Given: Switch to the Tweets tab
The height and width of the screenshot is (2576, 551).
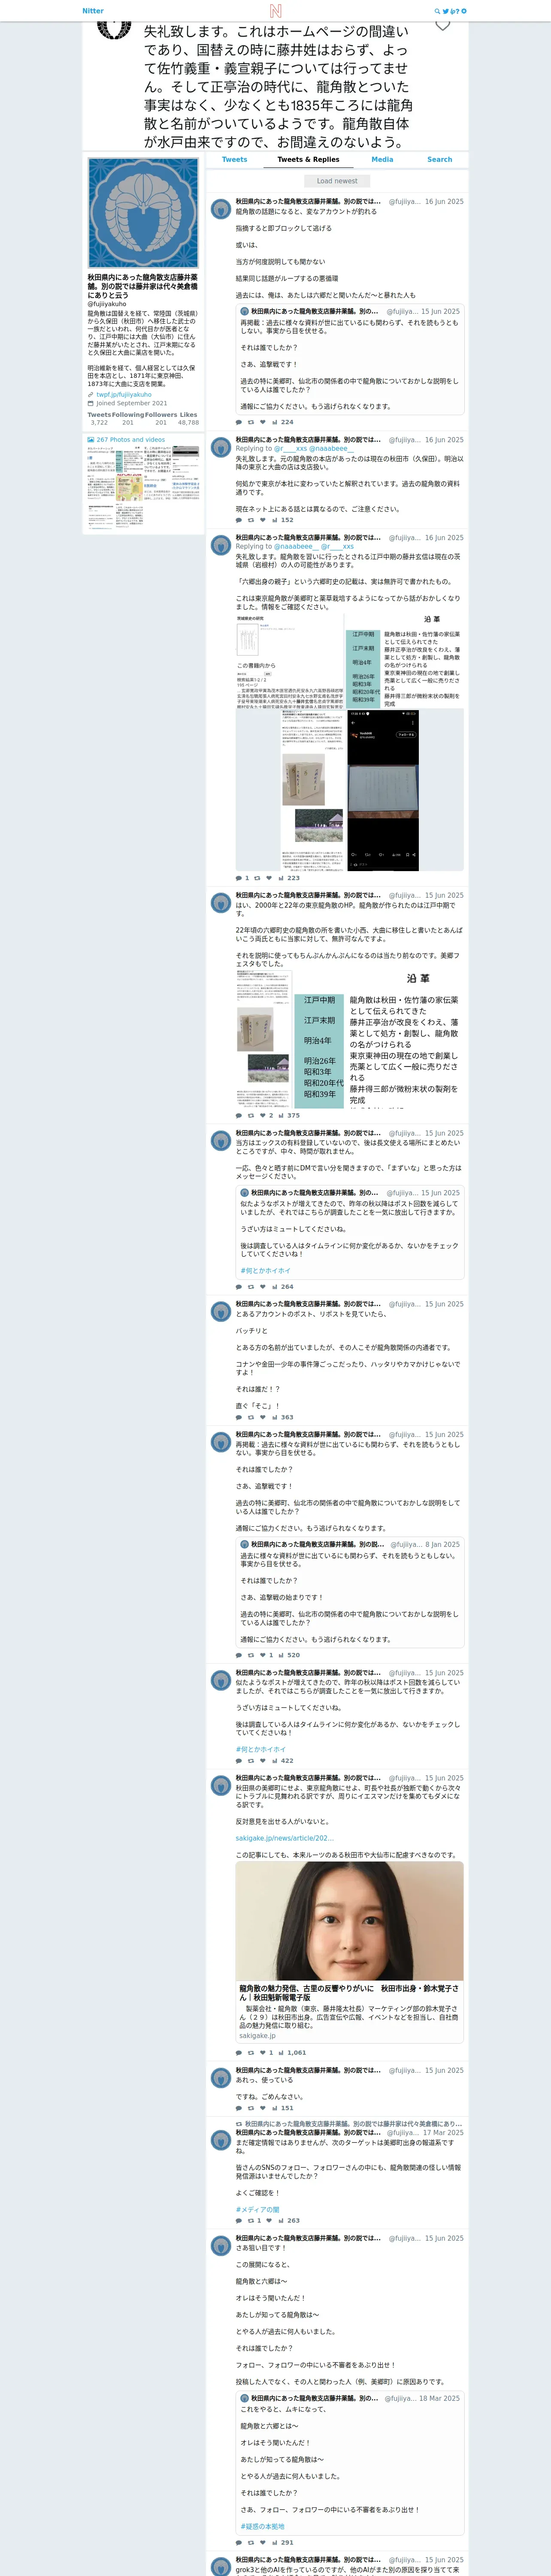Looking at the screenshot, I should click(x=235, y=160).
